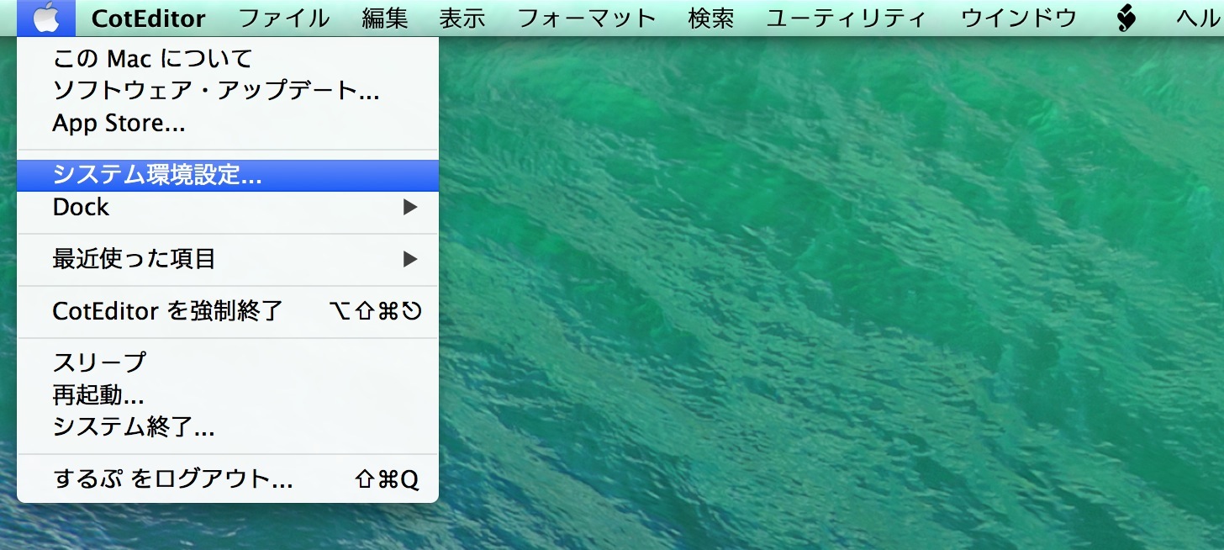Viewport: 1224px width, 550px height.
Task: Select システム環境設定...
Action: pyautogui.click(x=228, y=176)
